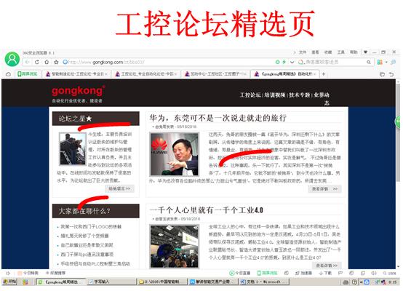Click the green user avatar icon

pyautogui.click(x=12, y=59)
